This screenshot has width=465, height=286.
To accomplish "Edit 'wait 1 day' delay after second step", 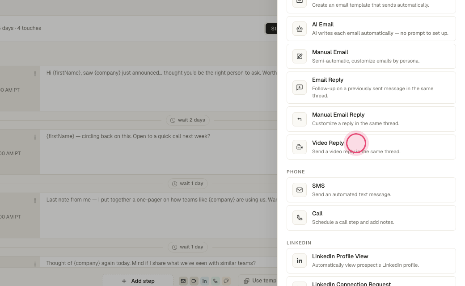I will click(188, 184).
